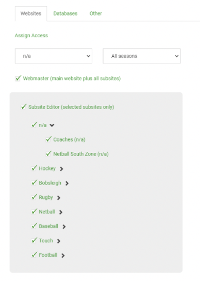The image size is (200, 281).
Task: Expand the Rugby subsite arrow
Action: [x=58, y=198]
